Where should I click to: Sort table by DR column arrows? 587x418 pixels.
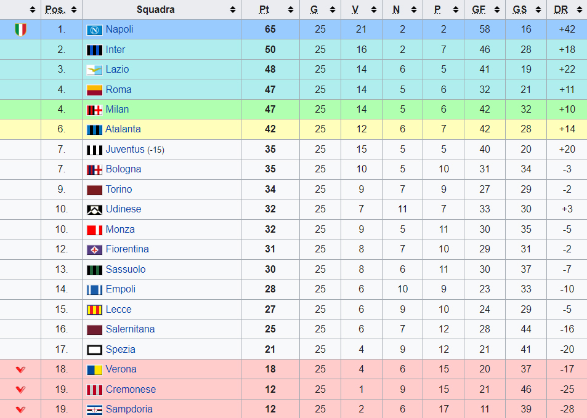click(579, 10)
